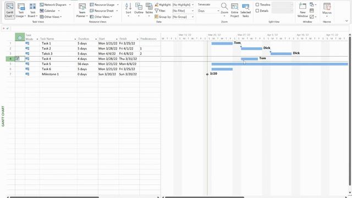Confirm entry with the checkmark button
The height and width of the screenshot is (198, 352).
click(8, 29)
